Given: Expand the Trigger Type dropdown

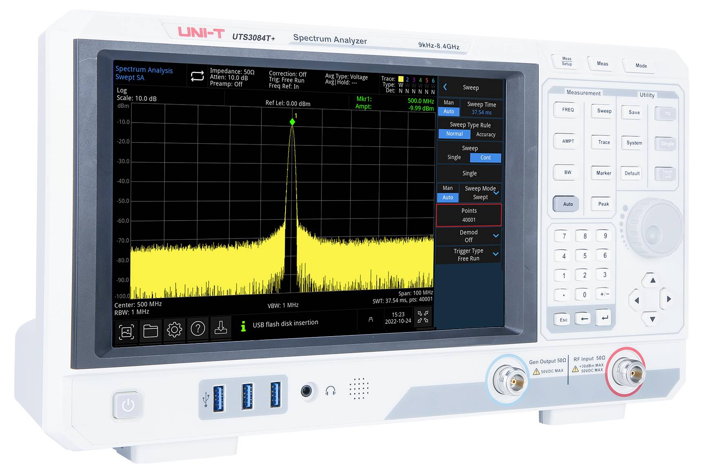Looking at the screenshot, I should 468,254.
